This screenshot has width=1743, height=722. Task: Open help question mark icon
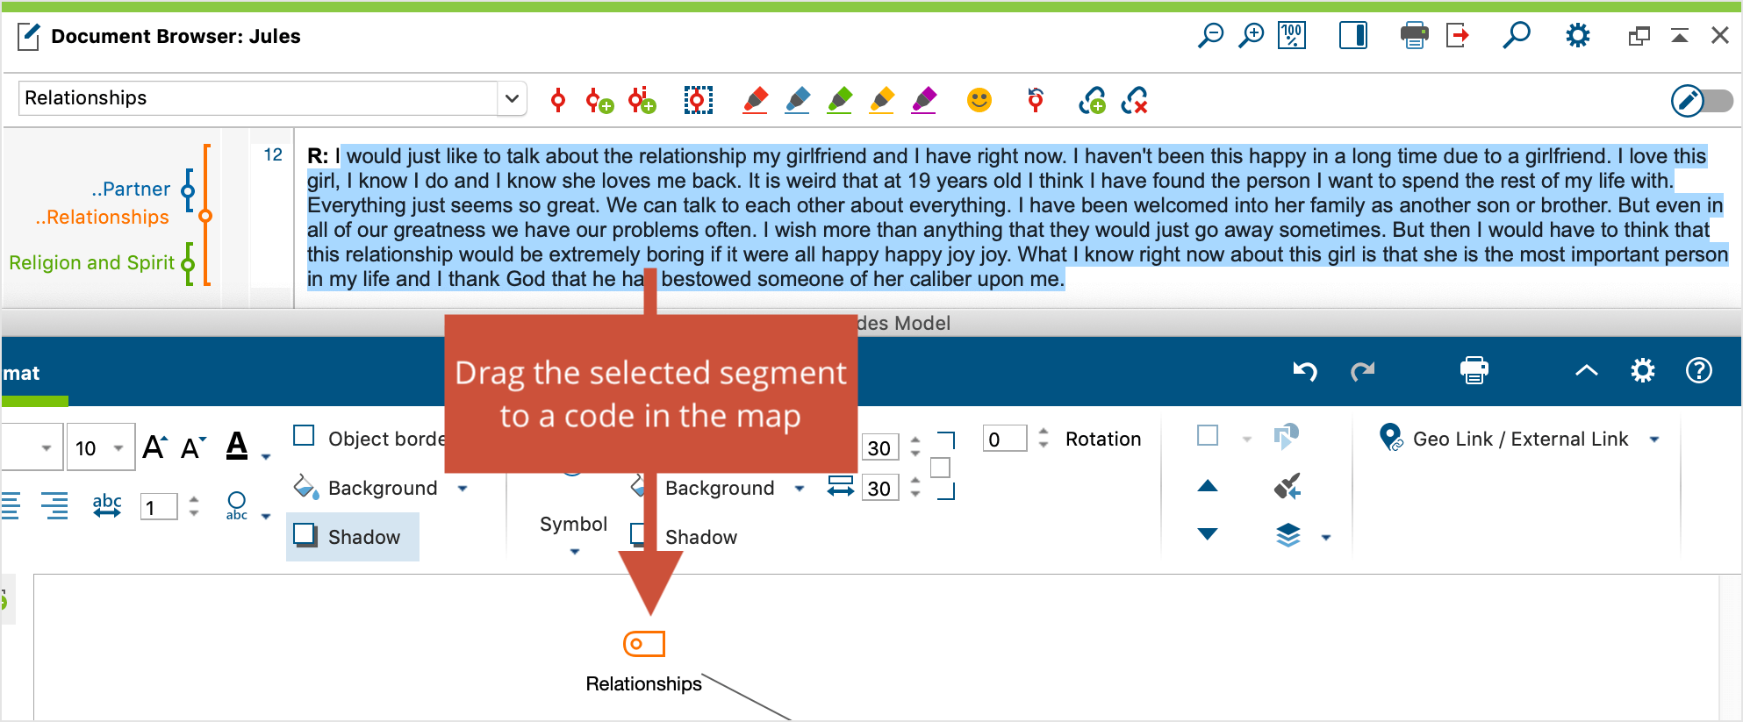(1699, 370)
